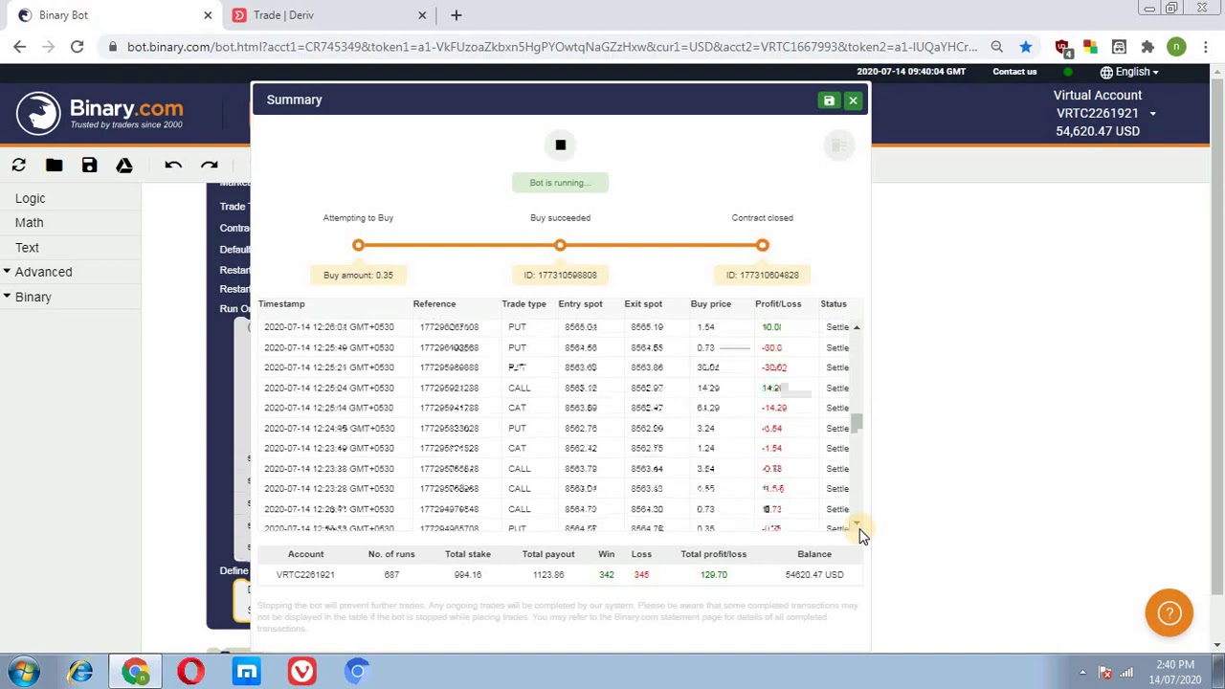Image resolution: width=1225 pixels, height=689 pixels.
Task: Click the zoom magnifier icon in address bar
Action: tap(997, 47)
